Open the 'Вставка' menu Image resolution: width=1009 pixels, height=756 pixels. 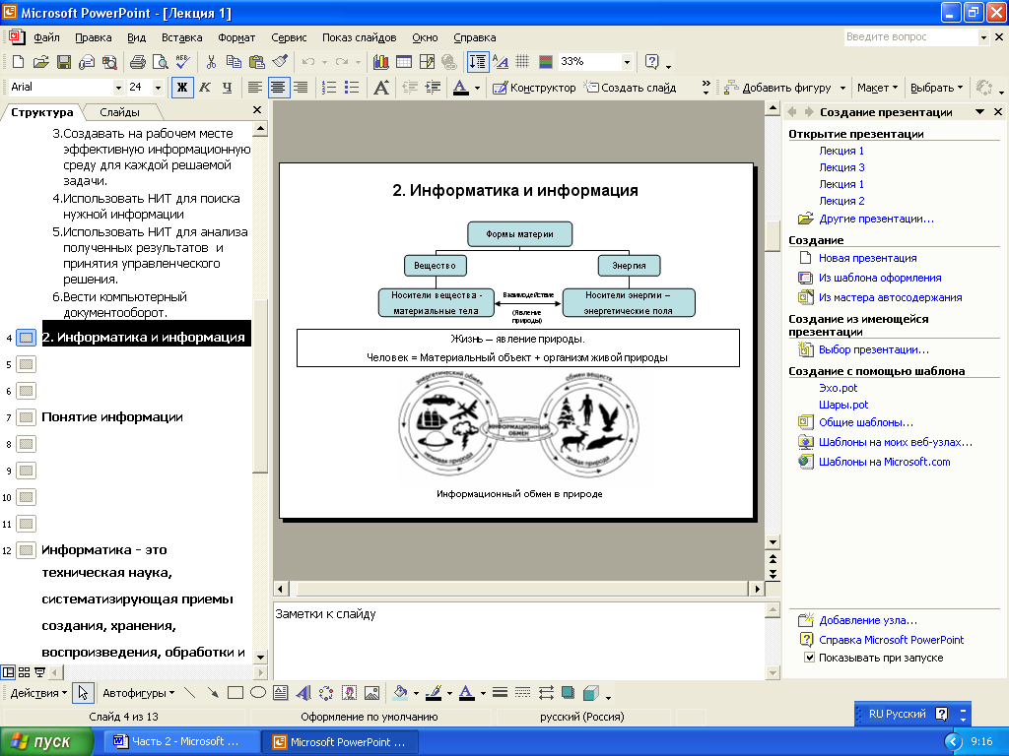(181, 37)
